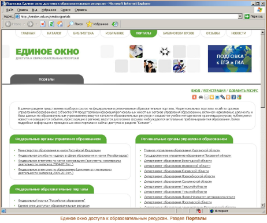Switch to the ГЛАВНАЯ site tab
Image resolution: width=267 pixels, height=223 pixels.
(28, 33)
